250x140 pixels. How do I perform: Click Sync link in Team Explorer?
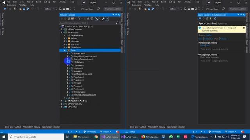point(200,39)
